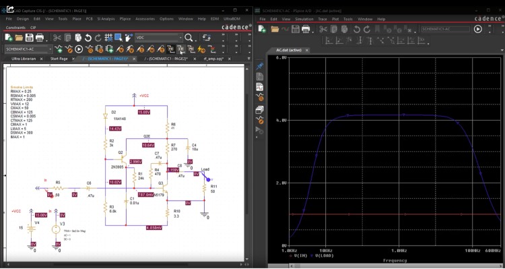Cut scissors icon in PSpice toolbar
Screen dimensions: 505x269
[x=323, y=29]
